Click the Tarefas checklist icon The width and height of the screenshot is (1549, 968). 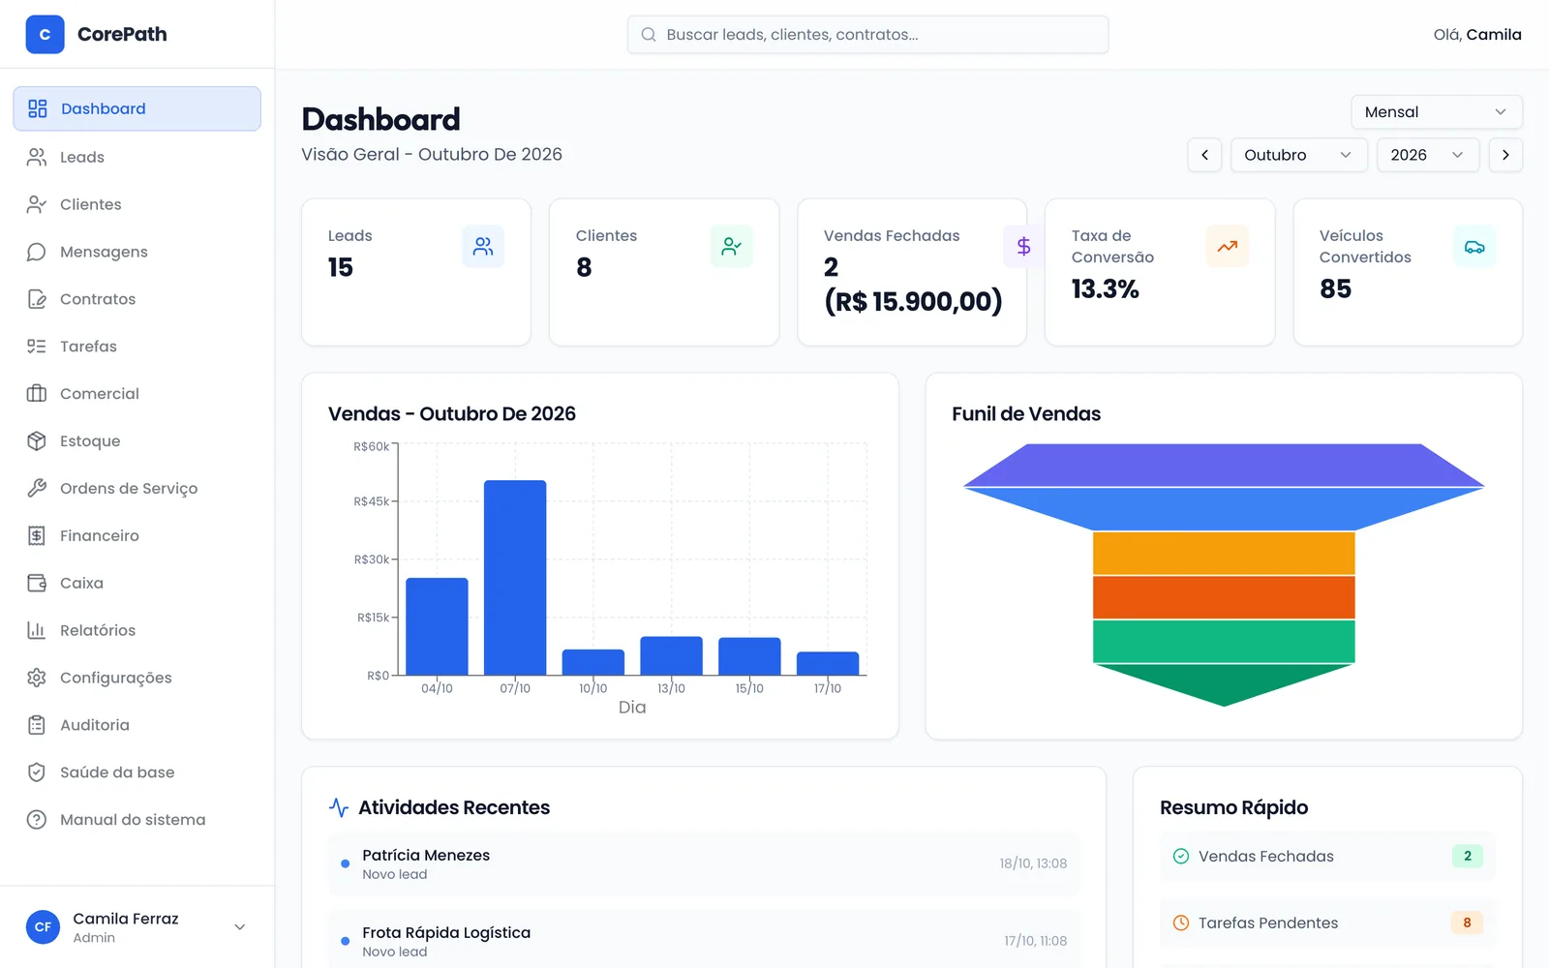tap(37, 347)
